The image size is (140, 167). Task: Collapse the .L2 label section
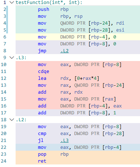pyautogui.click(x=12, y=120)
